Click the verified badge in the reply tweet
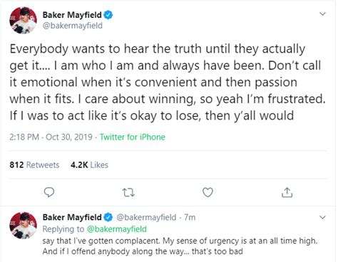Viewport: 338px width, 262px height. tap(108, 217)
